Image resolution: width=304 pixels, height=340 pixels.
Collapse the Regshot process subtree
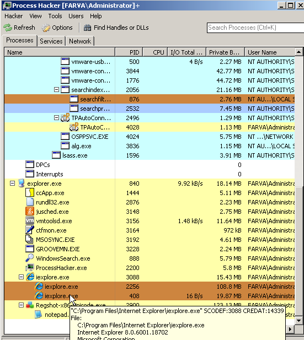(21, 305)
